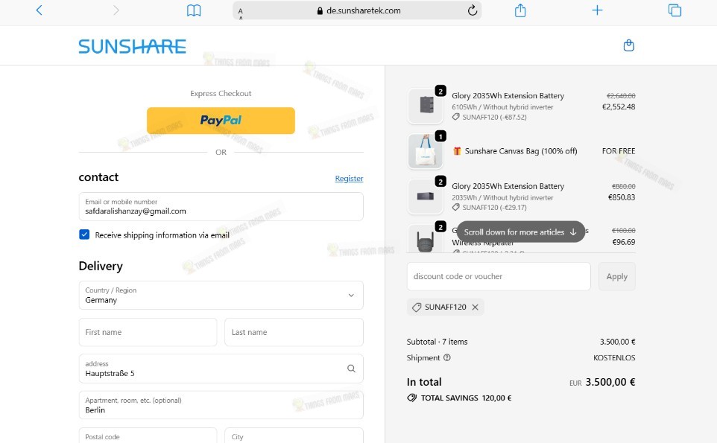Screen dimensions: 717x443
Task: Click the Apartment, room, etc. field
Action: 221,405
